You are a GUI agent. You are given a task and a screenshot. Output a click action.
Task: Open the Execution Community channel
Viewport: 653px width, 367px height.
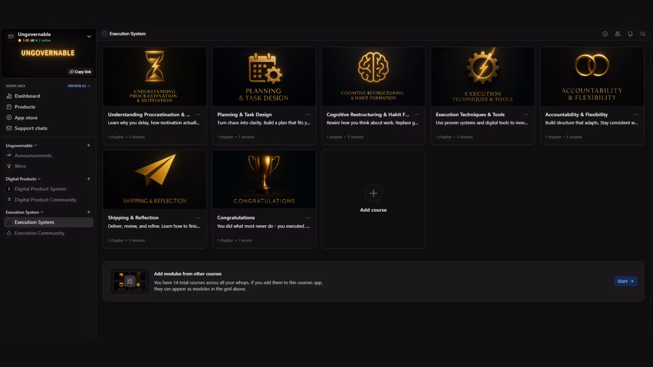pos(39,233)
